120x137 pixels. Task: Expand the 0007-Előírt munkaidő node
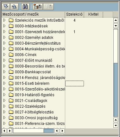4,60
